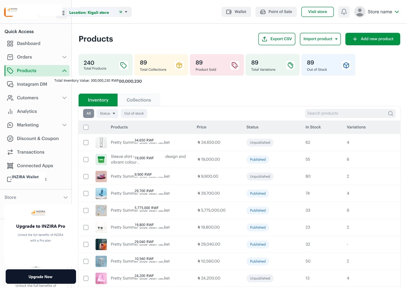Check the box for the ₦24,200.00 product
Image resolution: width=407 pixels, height=288 pixels.
point(86,278)
